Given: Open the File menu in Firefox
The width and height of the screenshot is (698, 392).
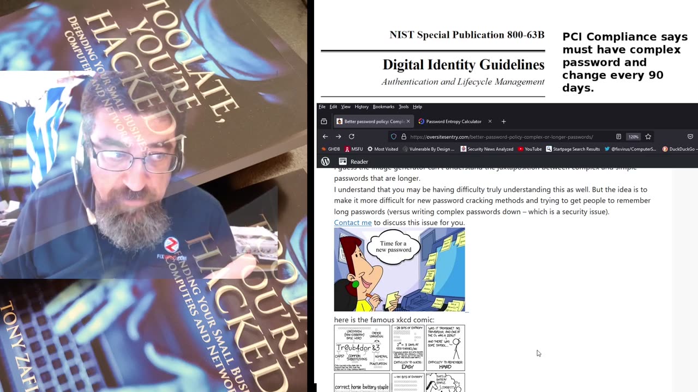Looking at the screenshot, I should click(322, 107).
